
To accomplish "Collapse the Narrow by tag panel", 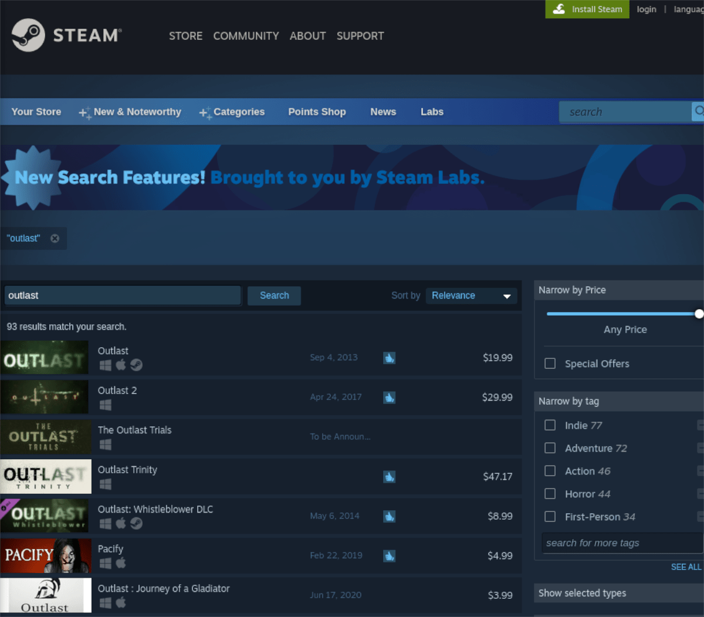I will tap(619, 401).
